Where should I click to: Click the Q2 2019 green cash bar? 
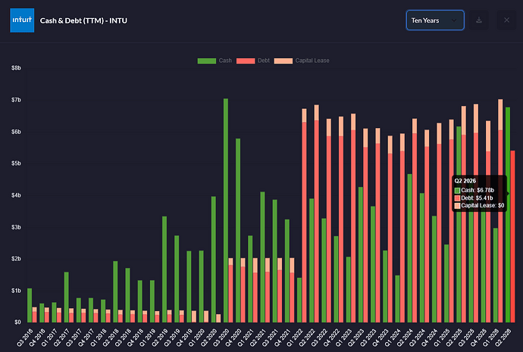pos(164,269)
